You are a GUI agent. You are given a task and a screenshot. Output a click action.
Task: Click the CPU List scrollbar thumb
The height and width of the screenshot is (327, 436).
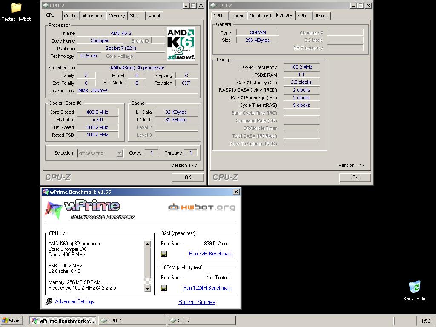click(148, 263)
